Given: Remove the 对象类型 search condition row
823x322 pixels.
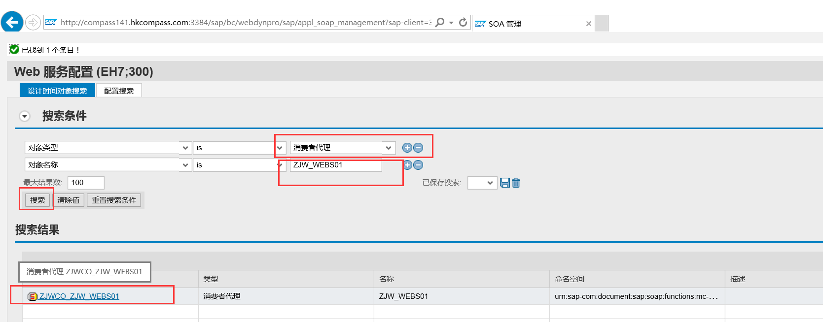Looking at the screenshot, I should [x=418, y=148].
